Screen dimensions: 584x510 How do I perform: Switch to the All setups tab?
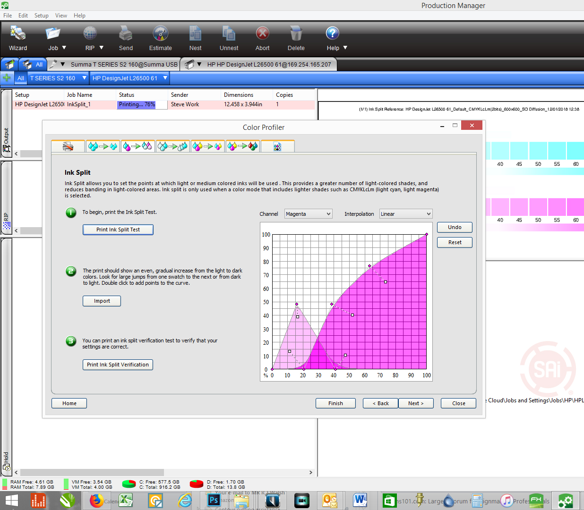pos(33,65)
